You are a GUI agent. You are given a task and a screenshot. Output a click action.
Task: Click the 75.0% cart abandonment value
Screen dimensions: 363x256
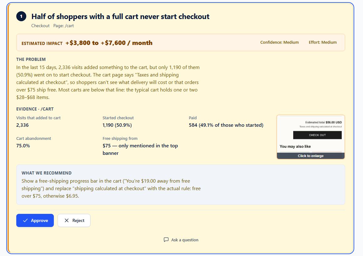click(x=23, y=145)
